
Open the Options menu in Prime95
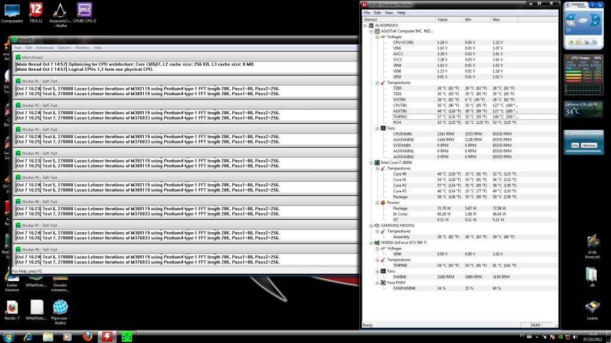click(x=64, y=48)
